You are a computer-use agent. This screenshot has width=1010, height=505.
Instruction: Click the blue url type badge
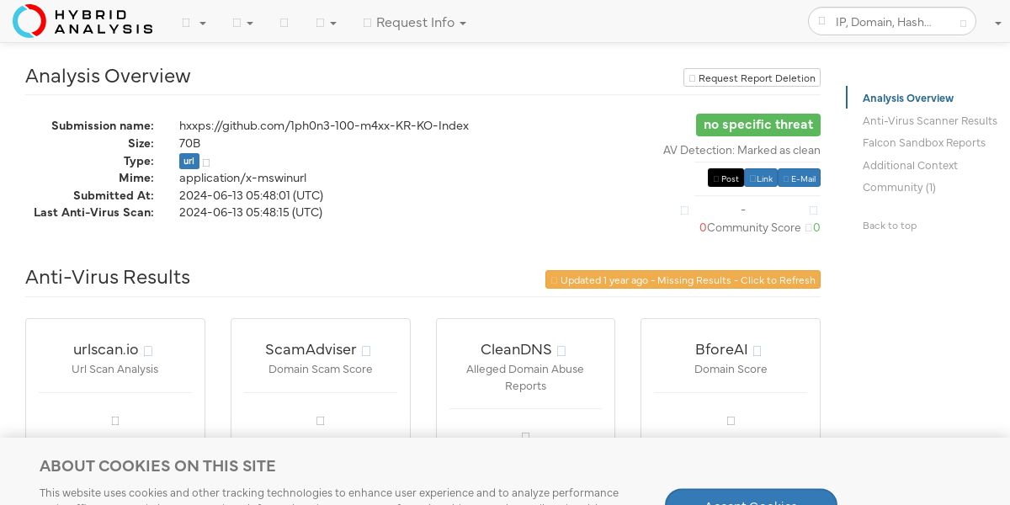pyautogui.click(x=189, y=161)
